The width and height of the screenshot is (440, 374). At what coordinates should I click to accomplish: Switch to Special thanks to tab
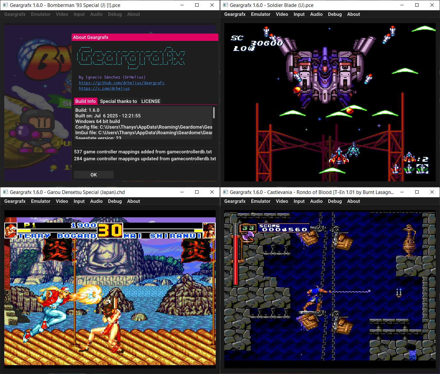[x=119, y=101]
